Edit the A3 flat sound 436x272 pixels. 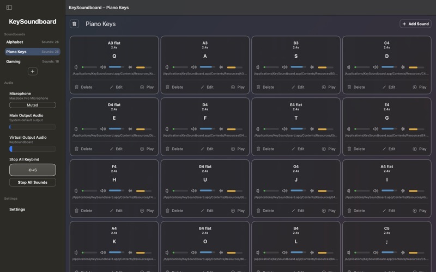(116, 87)
